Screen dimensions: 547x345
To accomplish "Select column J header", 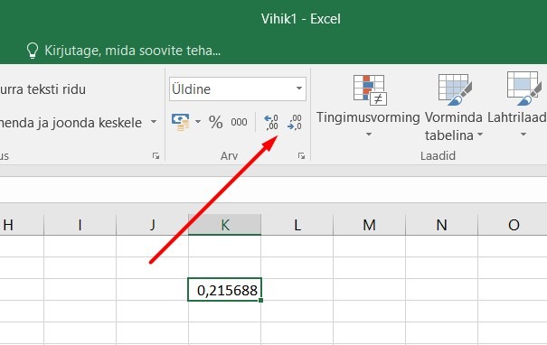I will coord(152,225).
